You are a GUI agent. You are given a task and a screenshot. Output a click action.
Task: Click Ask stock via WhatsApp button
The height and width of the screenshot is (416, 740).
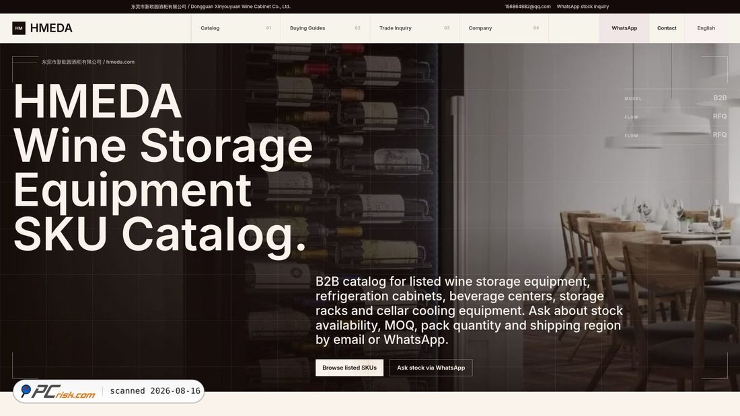point(431,368)
